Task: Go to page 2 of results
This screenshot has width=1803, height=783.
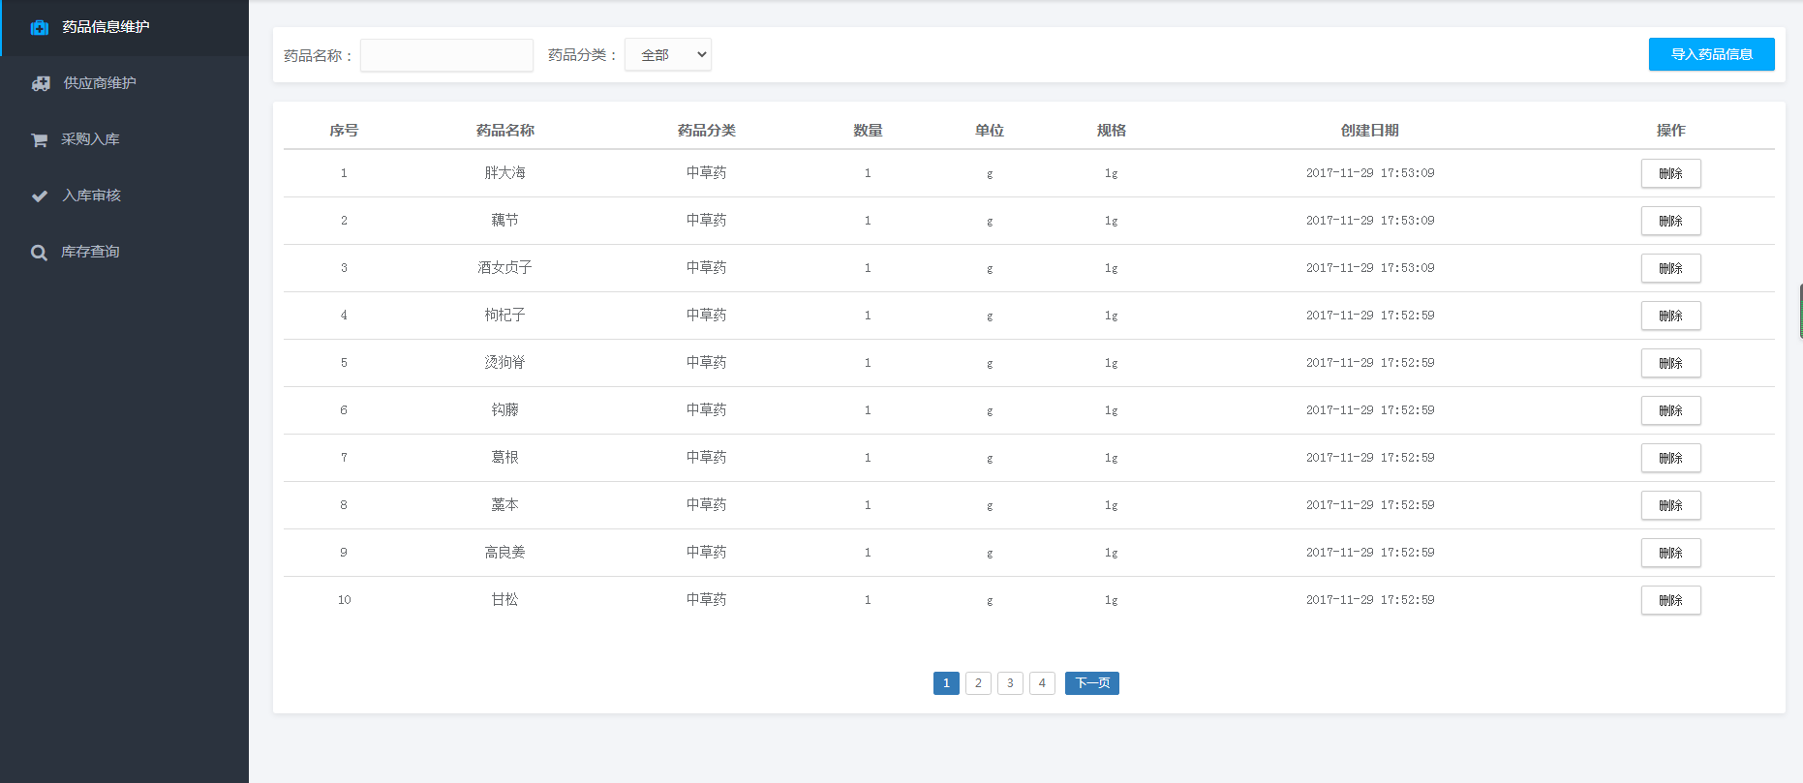Action: [x=978, y=683]
